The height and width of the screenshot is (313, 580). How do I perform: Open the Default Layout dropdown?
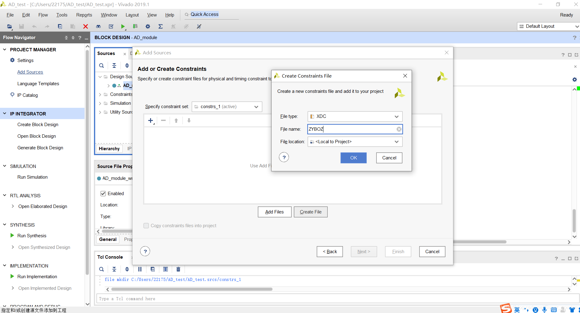pyautogui.click(x=548, y=26)
